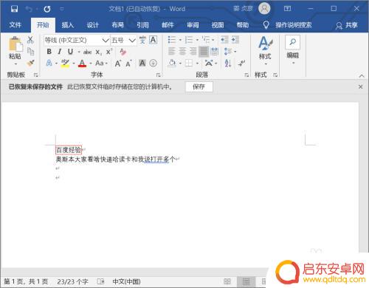Click the 中文(中国) language status
The image size is (369, 288).
[126, 281]
